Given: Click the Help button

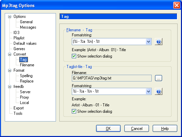Looking at the screenshot, I should (x=165, y=129).
